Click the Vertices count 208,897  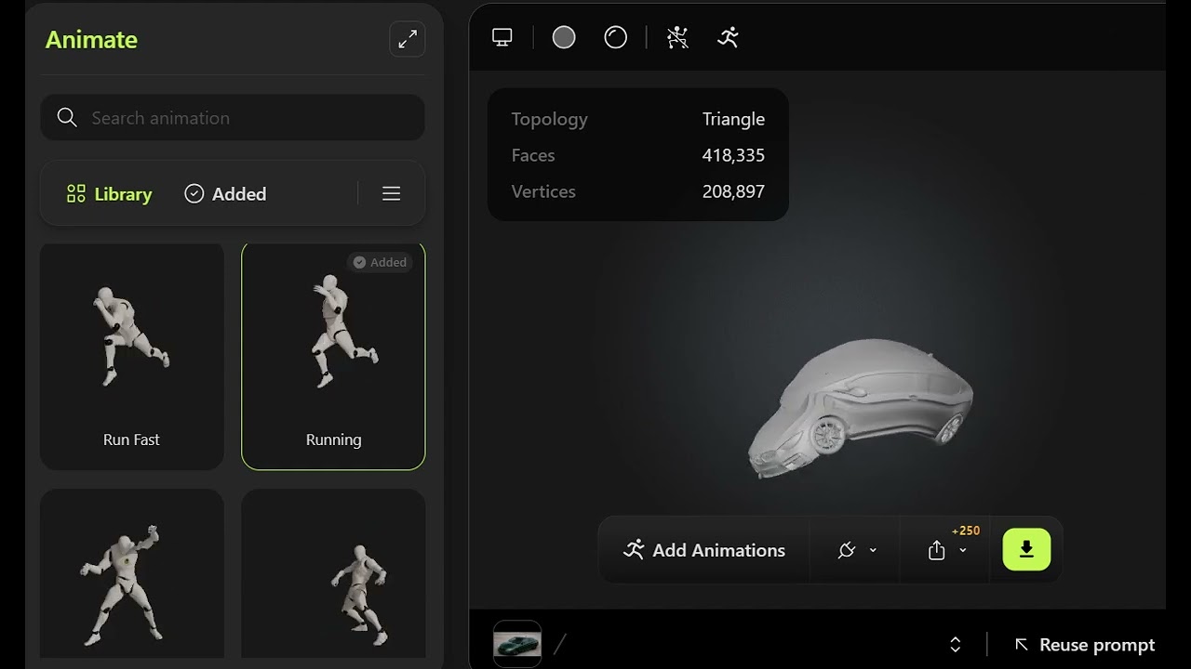733,191
